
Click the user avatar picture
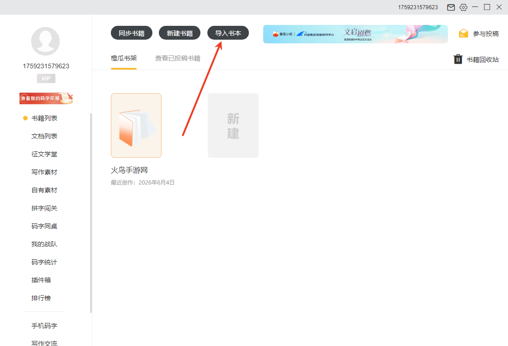[x=45, y=42]
